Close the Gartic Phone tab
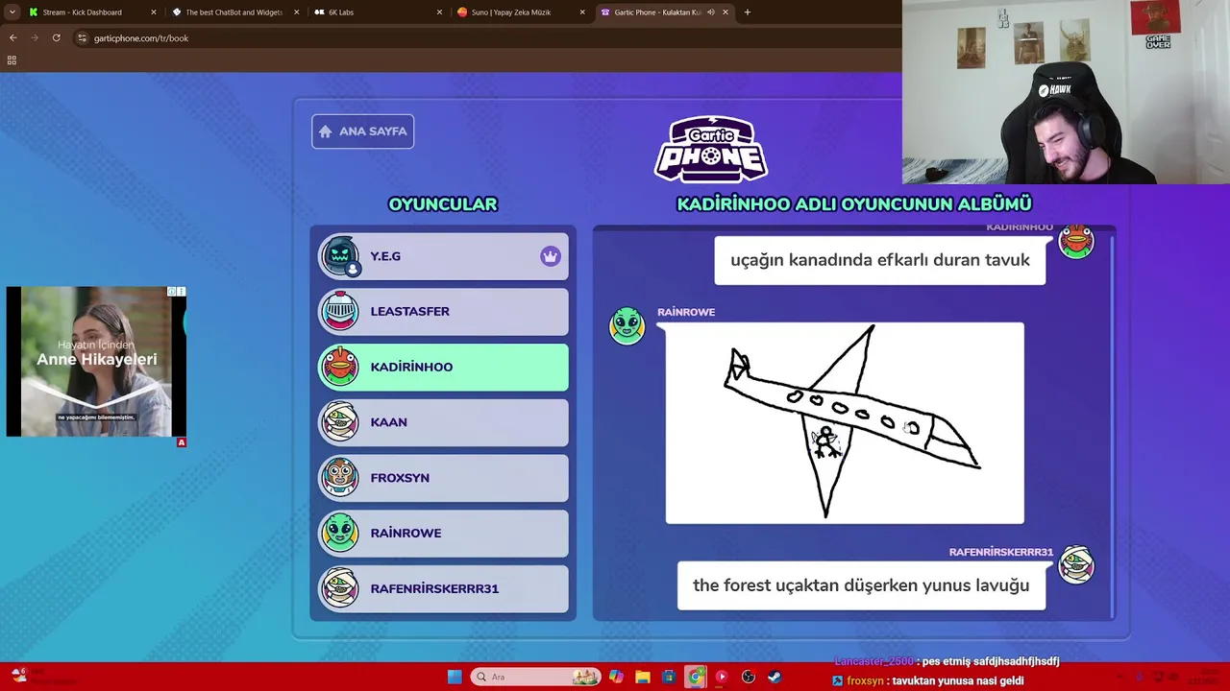The width and height of the screenshot is (1230, 691). [x=725, y=12]
